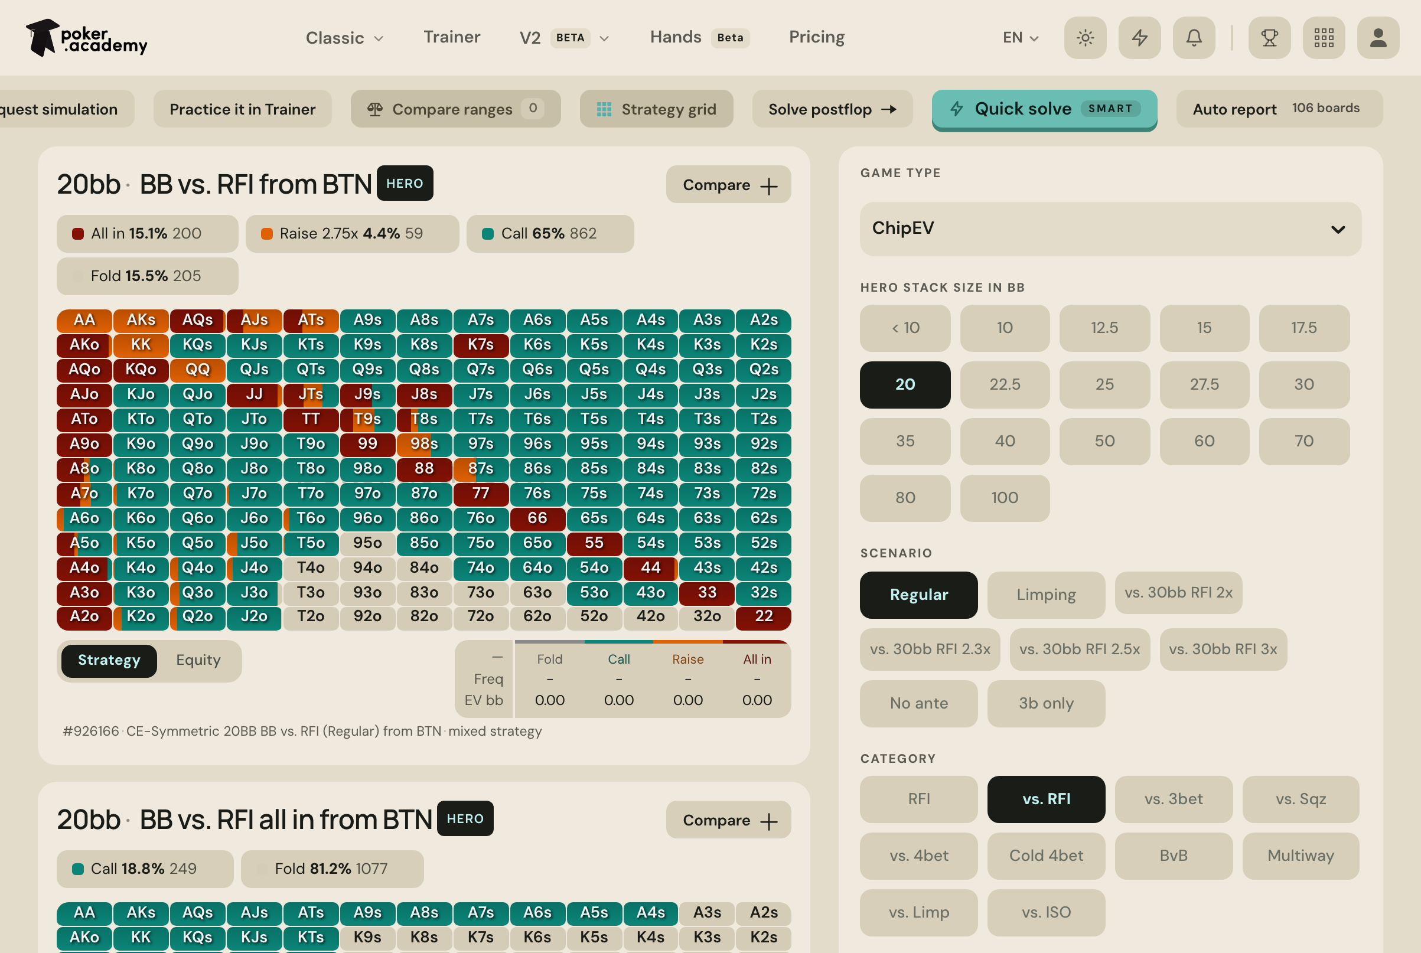Click plus icon in RFI all in Compare
This screenshot has width=1421, height=953.
[x=769, y=821]
